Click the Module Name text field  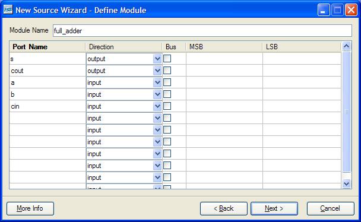pos(202,31)
